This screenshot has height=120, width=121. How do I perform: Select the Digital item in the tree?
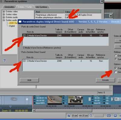click(12, 26)
